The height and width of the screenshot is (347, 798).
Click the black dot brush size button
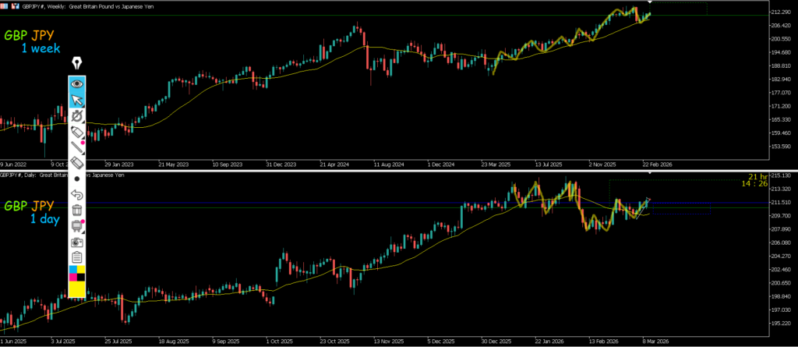pos(77,179)
